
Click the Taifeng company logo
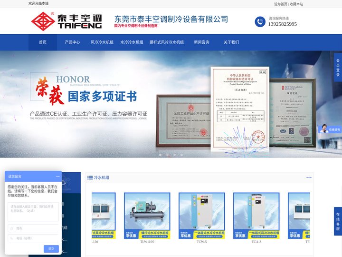pyautogui.click(x=66, y=21)
